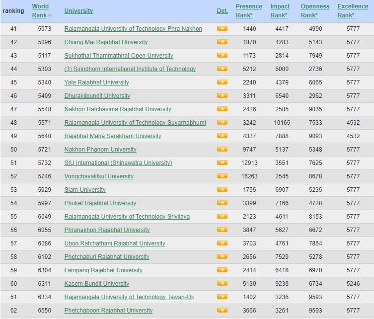Open details icon for Chiang Mai Rajabhat University
The height and width of the screenshot is (319, 374).
(222, 42)
